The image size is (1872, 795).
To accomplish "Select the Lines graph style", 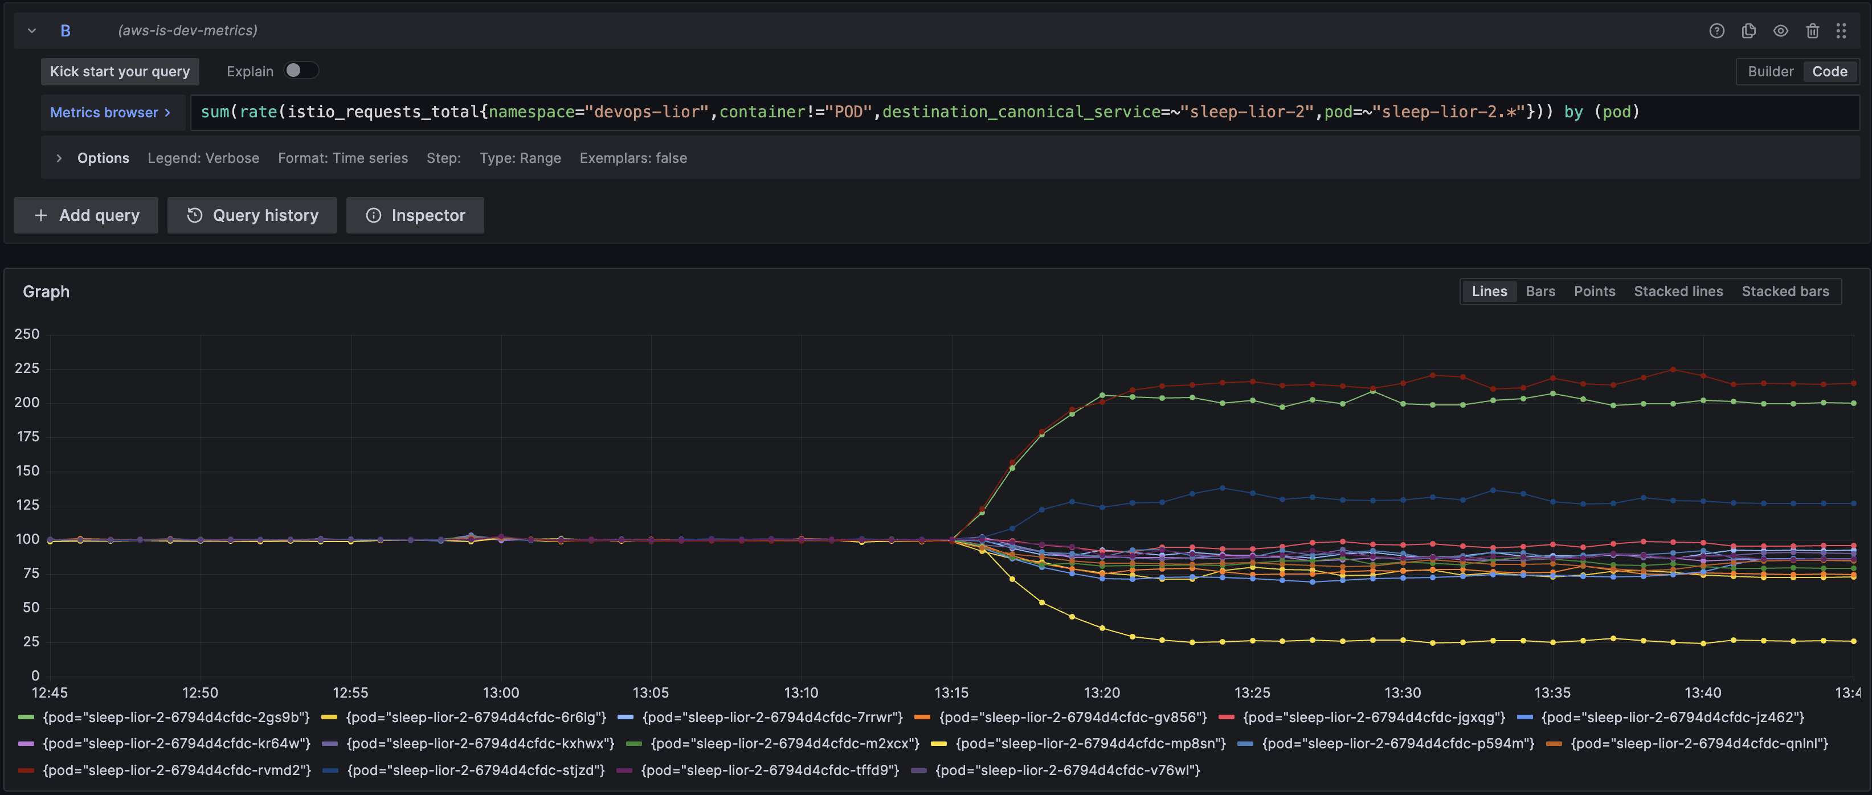I will click(1489, 292).
